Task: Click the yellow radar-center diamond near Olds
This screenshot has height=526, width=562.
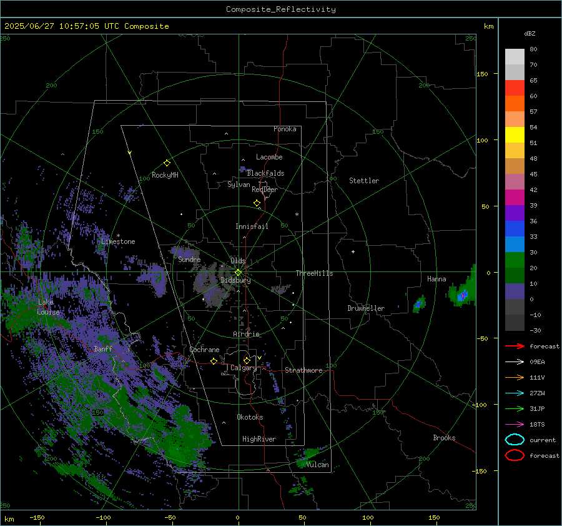Action: [238, 273]
